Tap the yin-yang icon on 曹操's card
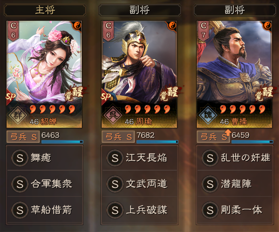This screenshot has width=279, height=232. pos(267,26)
